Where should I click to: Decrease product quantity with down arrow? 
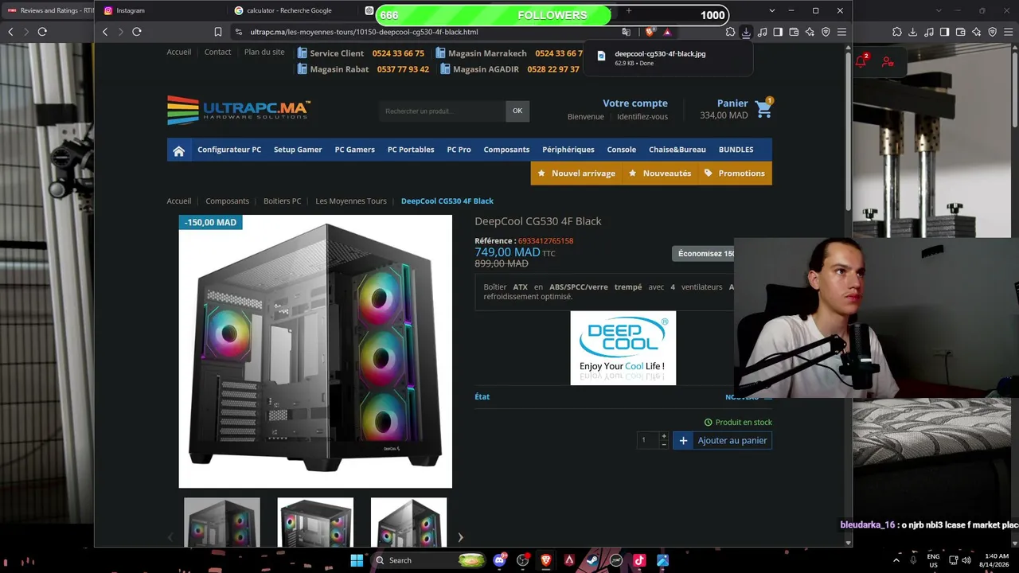tap(664, 444)
